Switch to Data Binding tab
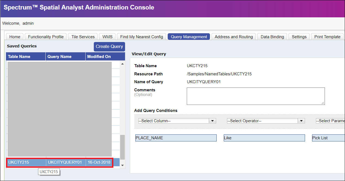Screen dimensions: 345x181 pos(272,37)
